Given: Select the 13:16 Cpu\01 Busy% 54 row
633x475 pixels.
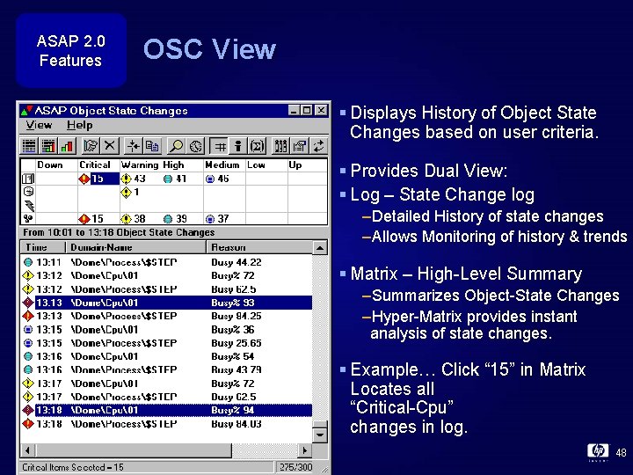Looking at the screenshot, I should (167, 356).
